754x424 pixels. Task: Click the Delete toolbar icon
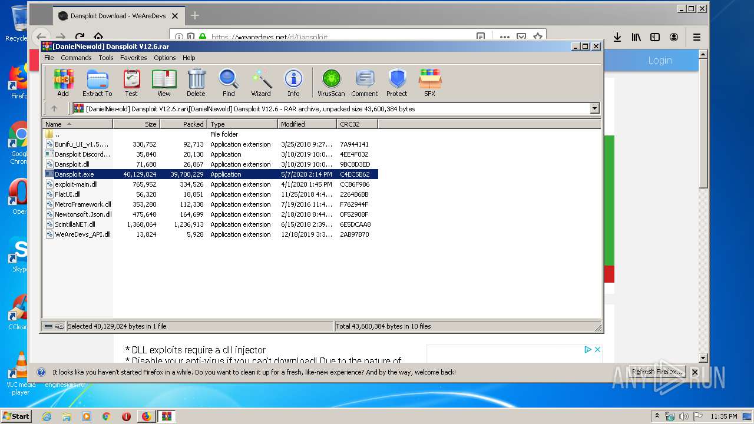tap(196, 82)
